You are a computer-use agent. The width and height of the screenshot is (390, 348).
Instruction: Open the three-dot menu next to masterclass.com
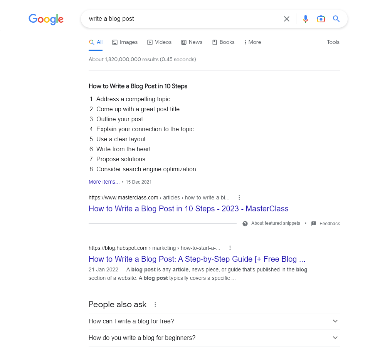[x=239, y=197]
